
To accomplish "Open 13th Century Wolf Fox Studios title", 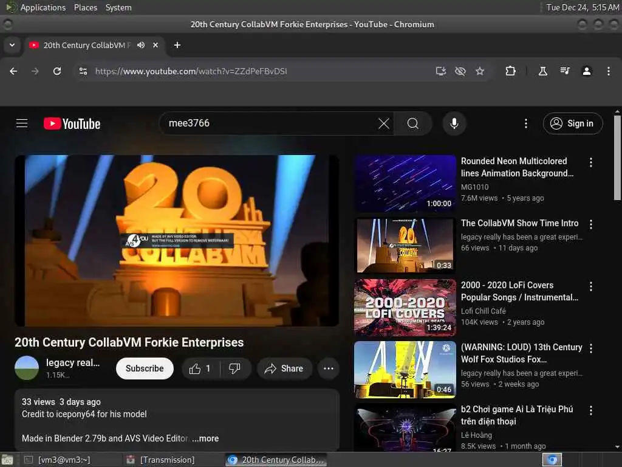I will tap(521, 353).
